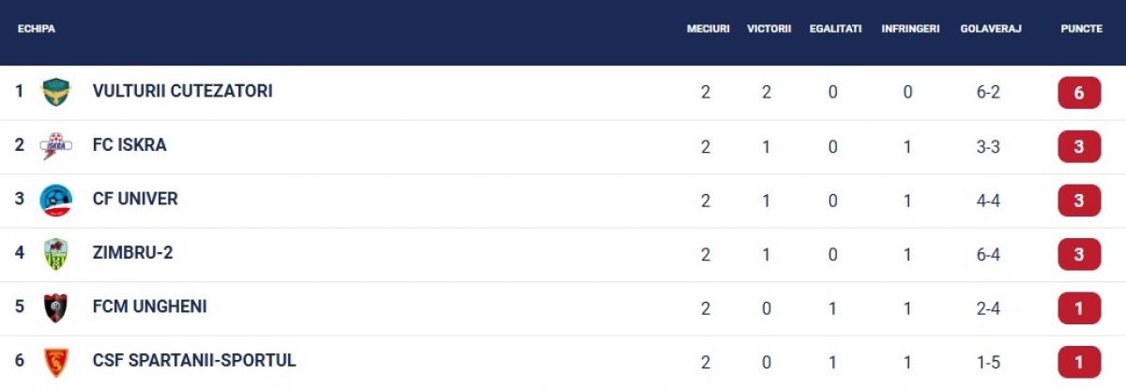Click the MECIURI column header
This screenshot has width=1126, height=389.
[708, 29]
